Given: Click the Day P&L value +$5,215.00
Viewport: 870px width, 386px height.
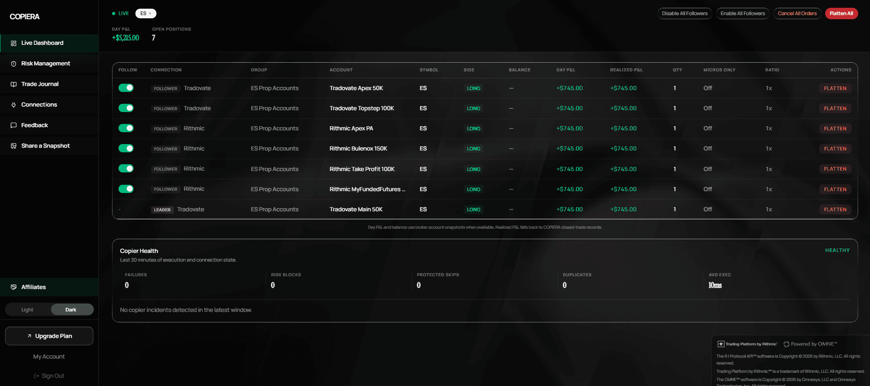Looking at the screenshot, I should tap(125, 38).
